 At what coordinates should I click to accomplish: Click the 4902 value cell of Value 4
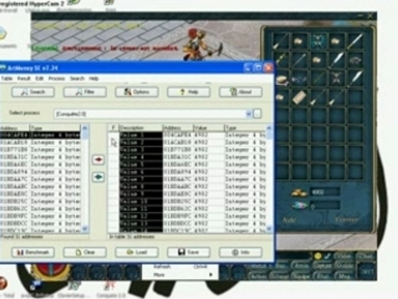tap(209, 157)
